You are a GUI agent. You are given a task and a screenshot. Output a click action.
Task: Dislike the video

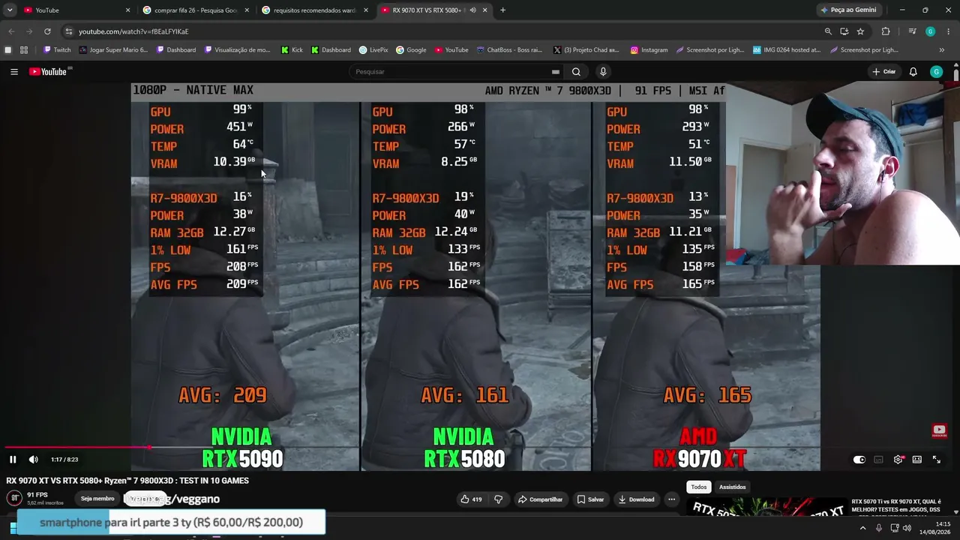(x=498, y=499)
